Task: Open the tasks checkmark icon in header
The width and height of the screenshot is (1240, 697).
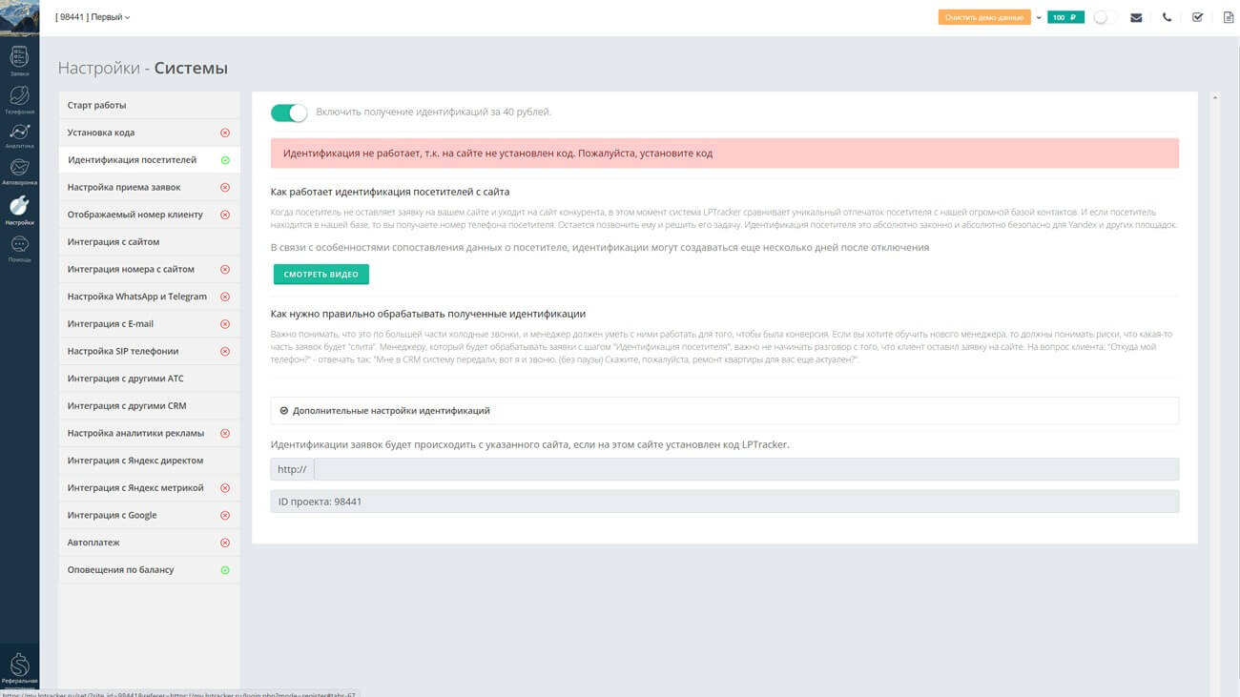Action: coord(1197,17)
